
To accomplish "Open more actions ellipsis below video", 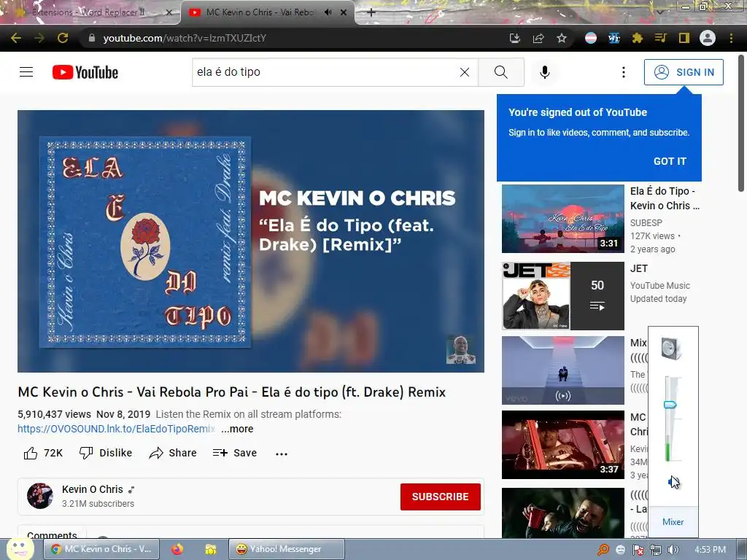I will coord(282,454).
